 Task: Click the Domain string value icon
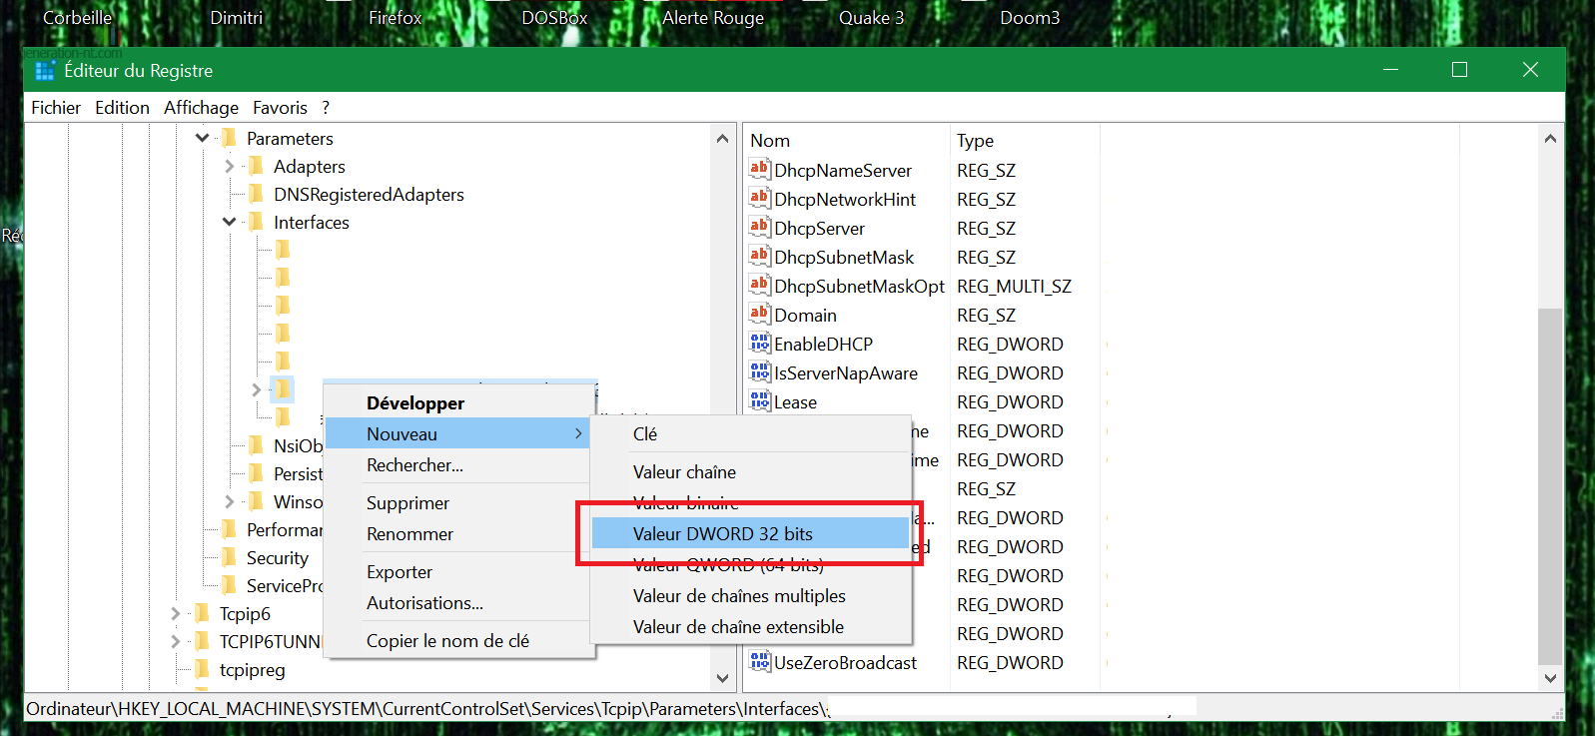point(759,315)
